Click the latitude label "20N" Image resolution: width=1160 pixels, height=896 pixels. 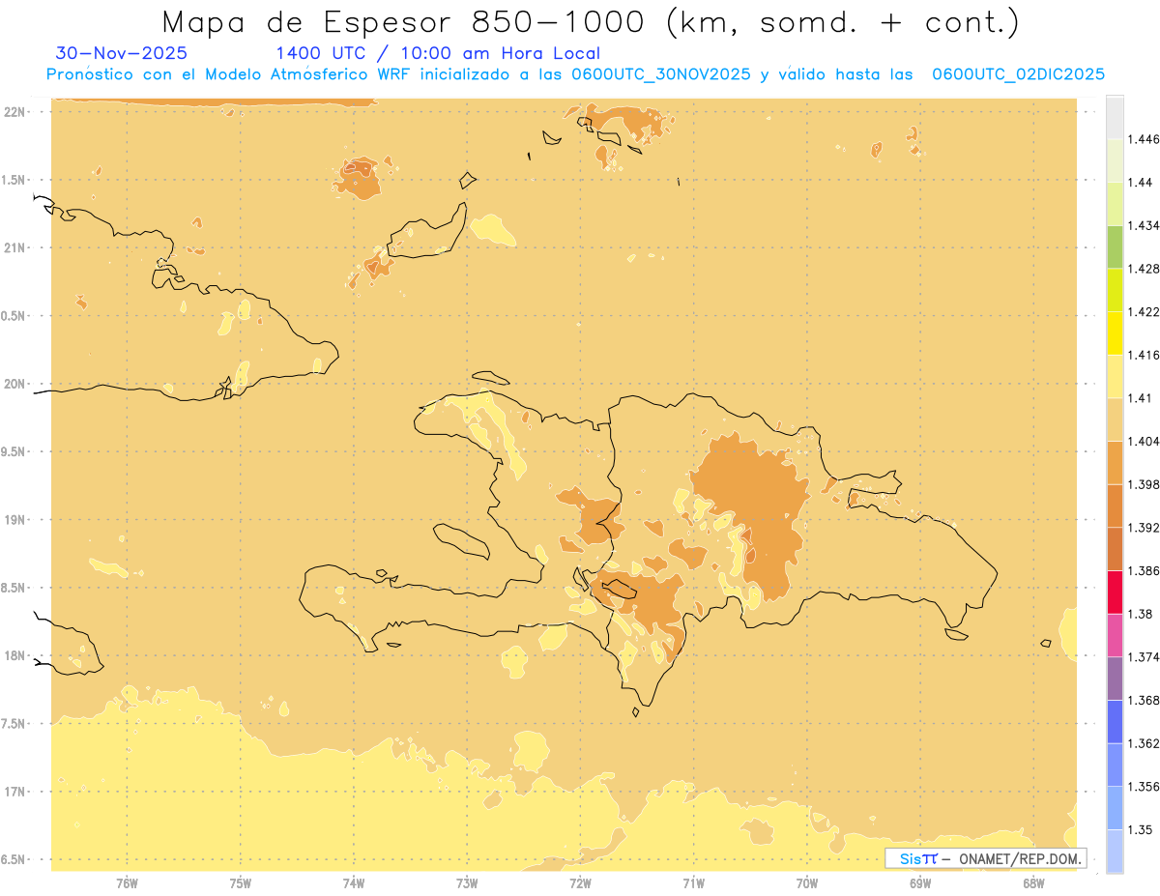[14, 384]
